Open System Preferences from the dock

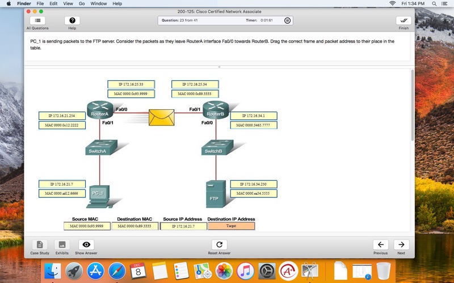[x=267, y=271]
